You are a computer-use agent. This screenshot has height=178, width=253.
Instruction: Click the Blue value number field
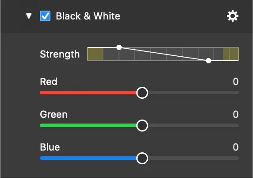point(236,147)
